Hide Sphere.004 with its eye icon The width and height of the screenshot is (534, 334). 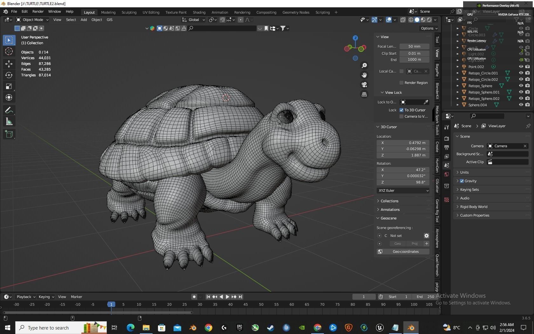tap(521, 105)
